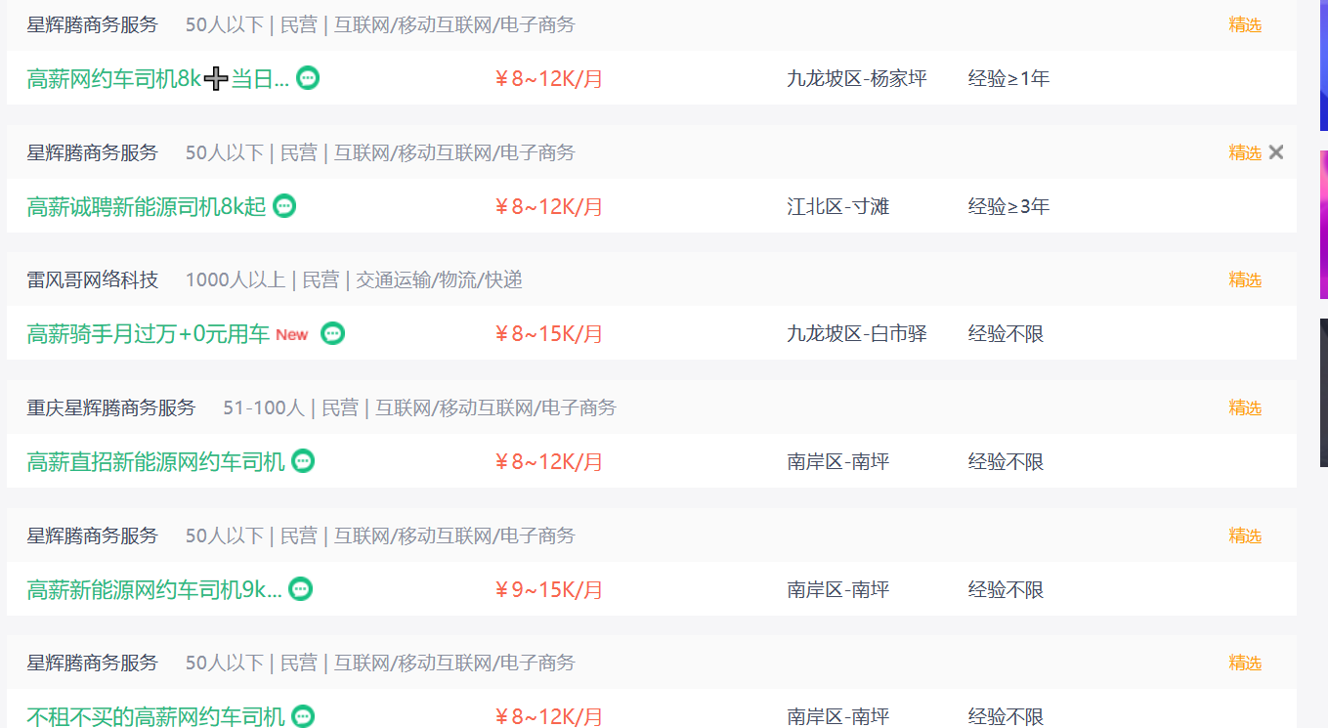Image resolution: width=1328 pixels, height=728 pixels.
Task: Open chat icon beside 高薪网约车司机8k job
Action: point(308,78)
